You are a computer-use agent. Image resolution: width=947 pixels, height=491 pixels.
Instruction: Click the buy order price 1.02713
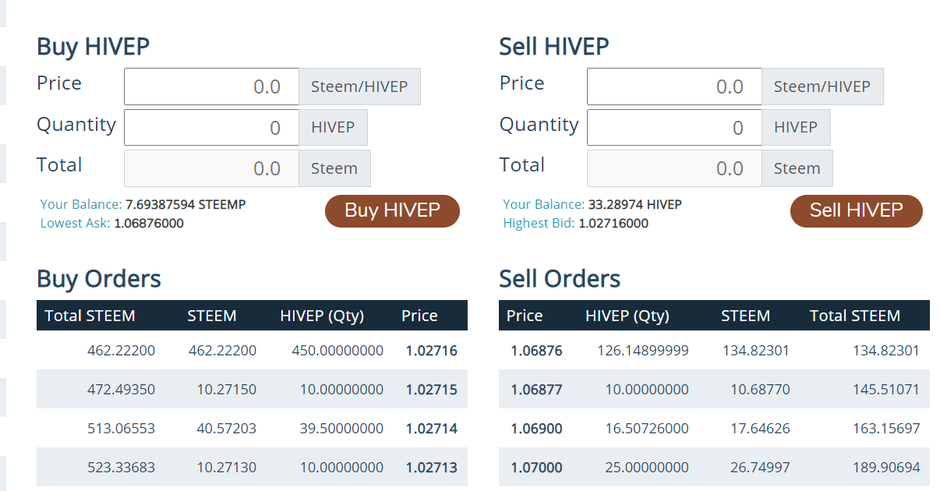pos(432,468)
